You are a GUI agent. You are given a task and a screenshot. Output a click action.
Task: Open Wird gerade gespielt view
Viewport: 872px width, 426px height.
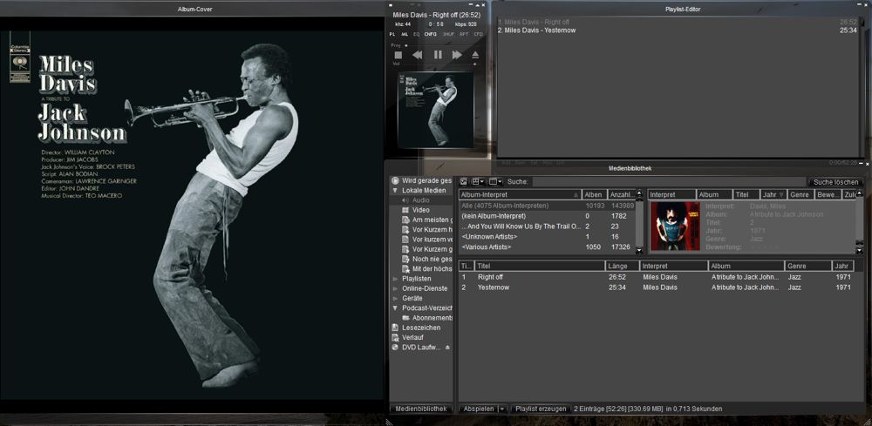426,180
